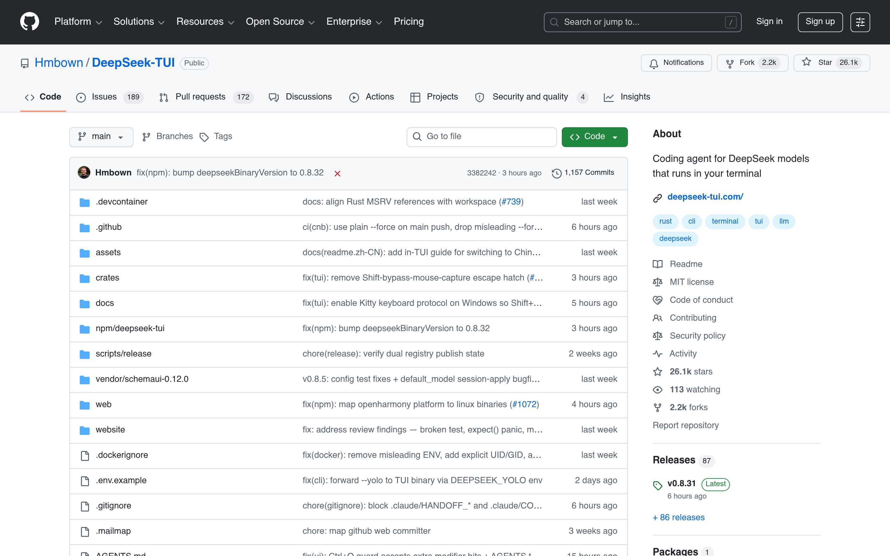Expand the Platform menu
890x556 pixels.
pyautogui.click(x=78, y=22)
